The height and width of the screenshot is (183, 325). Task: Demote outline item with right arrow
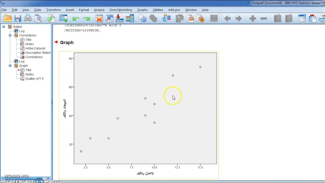coord(238,19)
